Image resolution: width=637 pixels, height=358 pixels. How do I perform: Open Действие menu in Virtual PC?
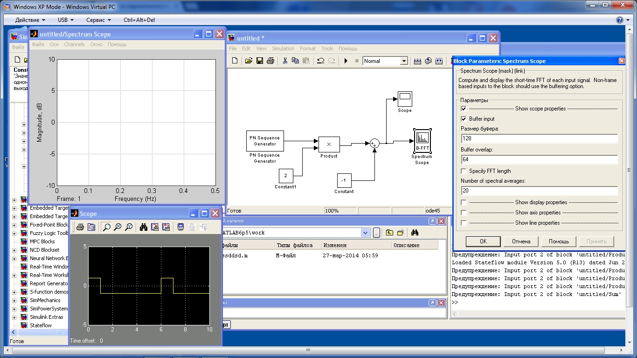point(30,20)
